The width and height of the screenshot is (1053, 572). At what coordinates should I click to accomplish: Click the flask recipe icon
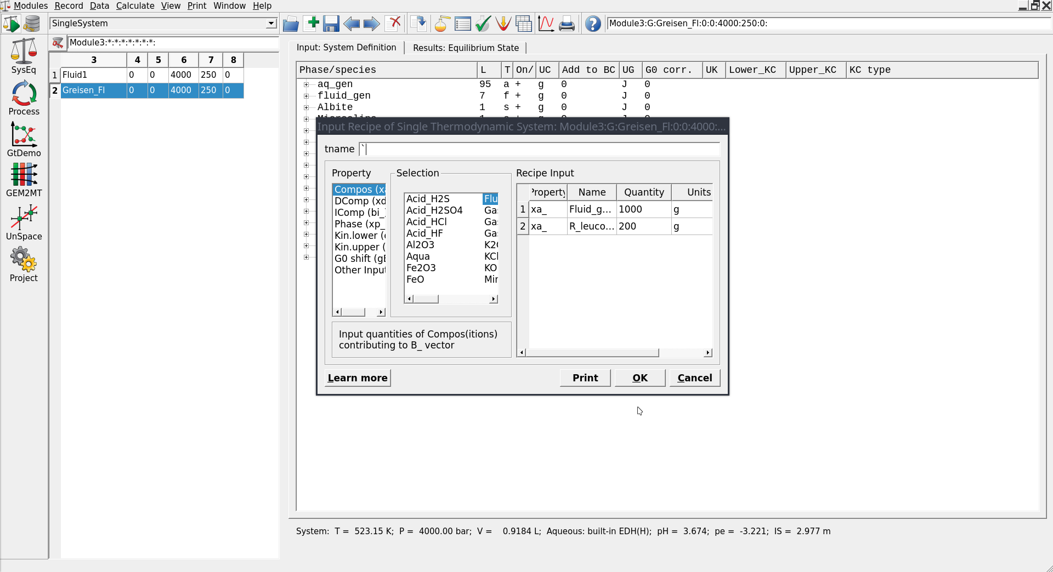coord(442,24)
